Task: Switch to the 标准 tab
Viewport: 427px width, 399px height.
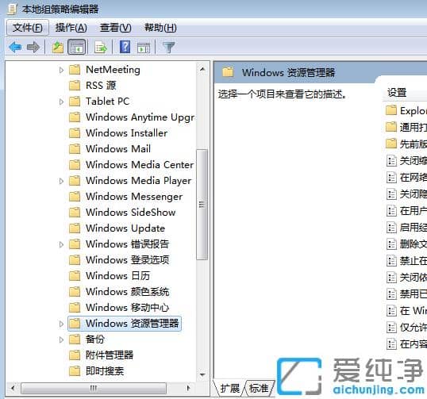Action: click(x=260, y=388)
